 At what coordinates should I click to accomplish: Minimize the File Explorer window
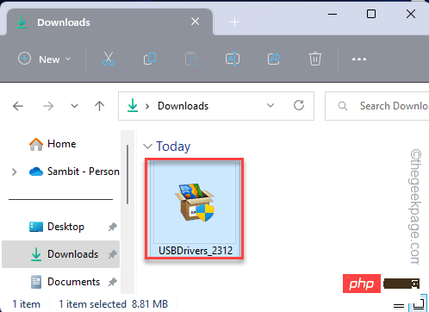tap(333, 14)
